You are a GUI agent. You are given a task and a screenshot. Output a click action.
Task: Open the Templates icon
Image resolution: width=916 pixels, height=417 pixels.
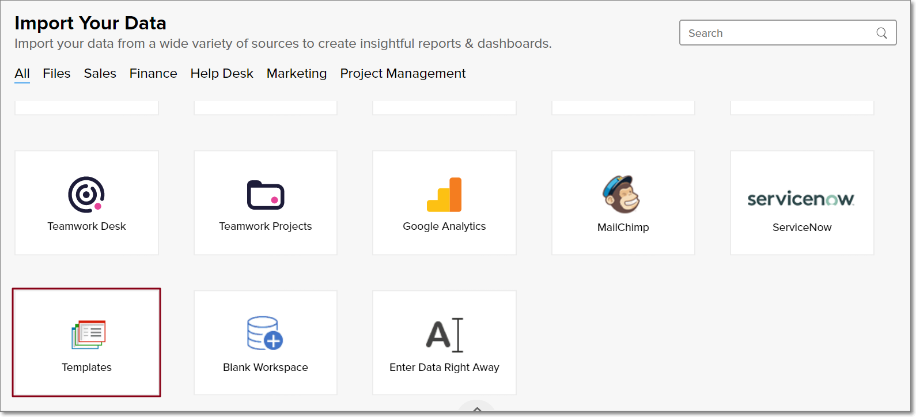pyautogui.click(x=88, y=335)
